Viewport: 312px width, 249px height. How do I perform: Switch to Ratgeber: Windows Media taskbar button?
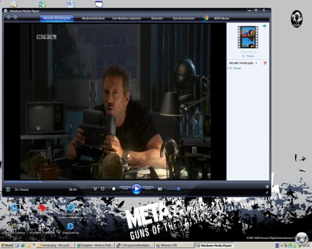(x=96, y=246)
